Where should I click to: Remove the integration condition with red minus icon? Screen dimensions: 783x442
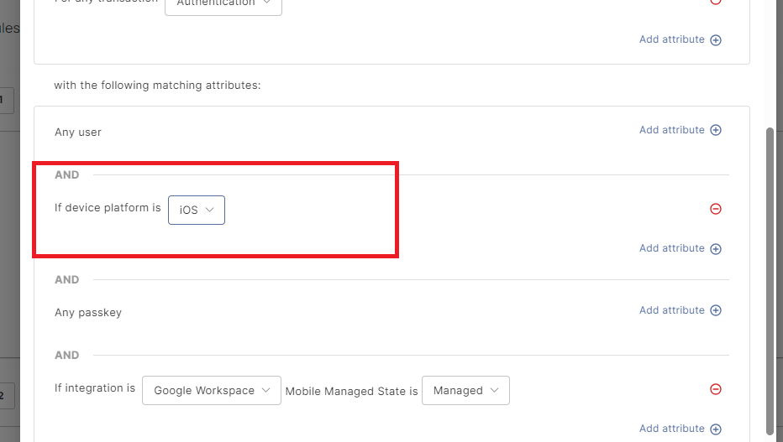[x=716, y=389]
